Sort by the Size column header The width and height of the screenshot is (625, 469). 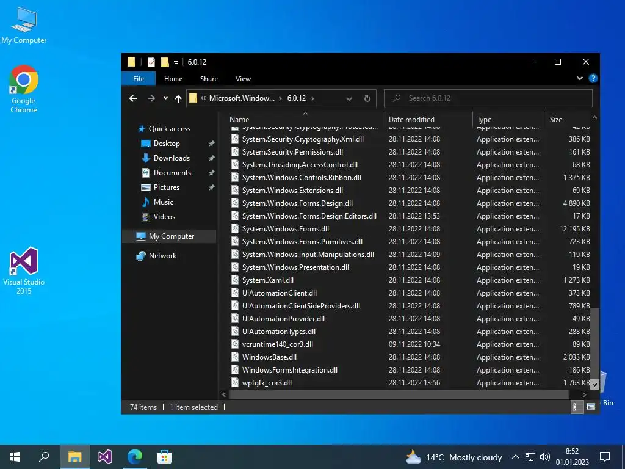click(x=568, y=119)
